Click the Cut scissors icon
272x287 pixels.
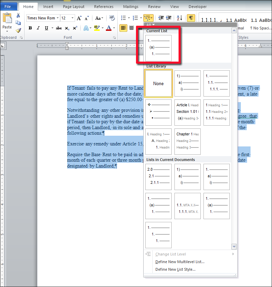(x=18, y=15)
